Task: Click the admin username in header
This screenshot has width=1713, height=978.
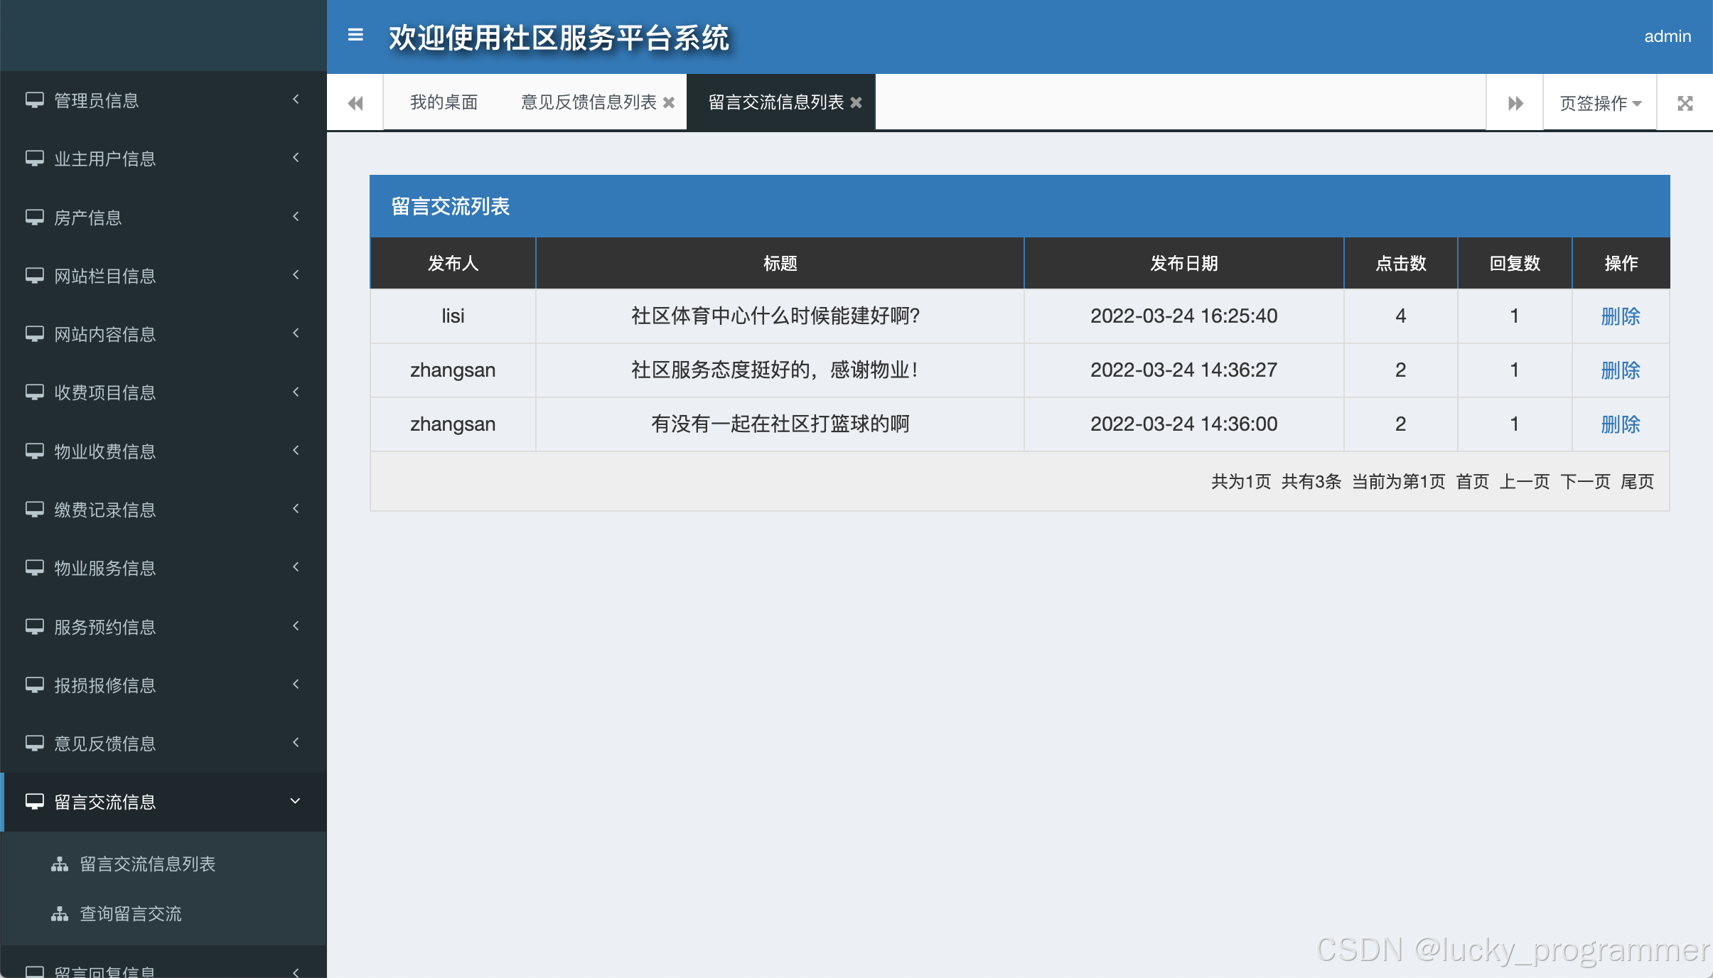Action: [x=1667, y=36]
